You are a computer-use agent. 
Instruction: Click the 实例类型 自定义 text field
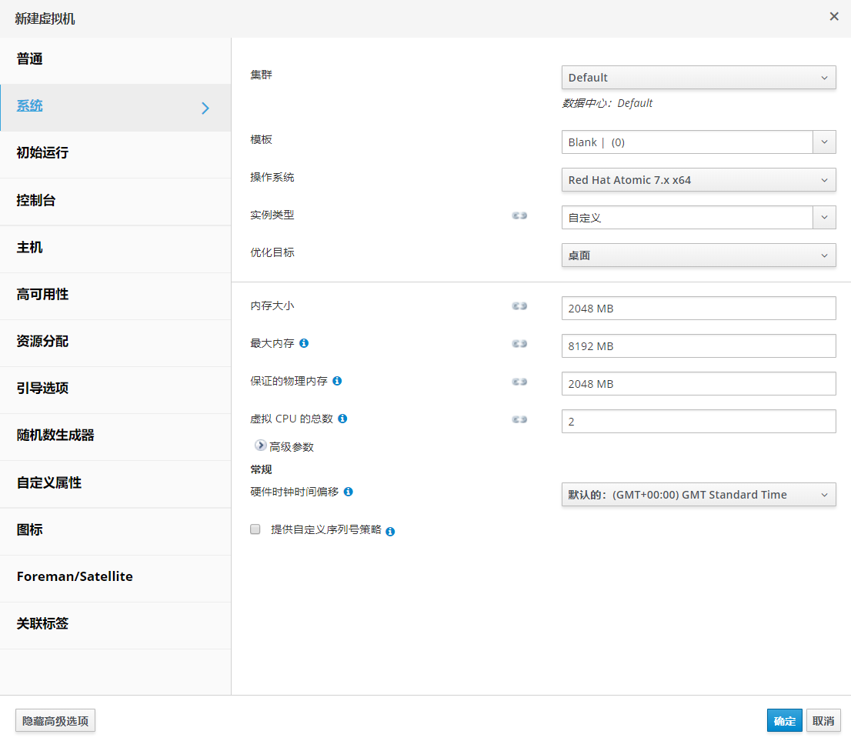687,218
